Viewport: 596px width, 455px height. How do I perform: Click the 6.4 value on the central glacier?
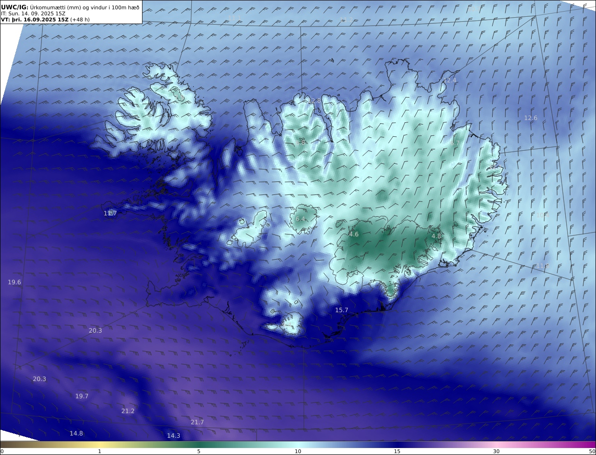point(300,219)
